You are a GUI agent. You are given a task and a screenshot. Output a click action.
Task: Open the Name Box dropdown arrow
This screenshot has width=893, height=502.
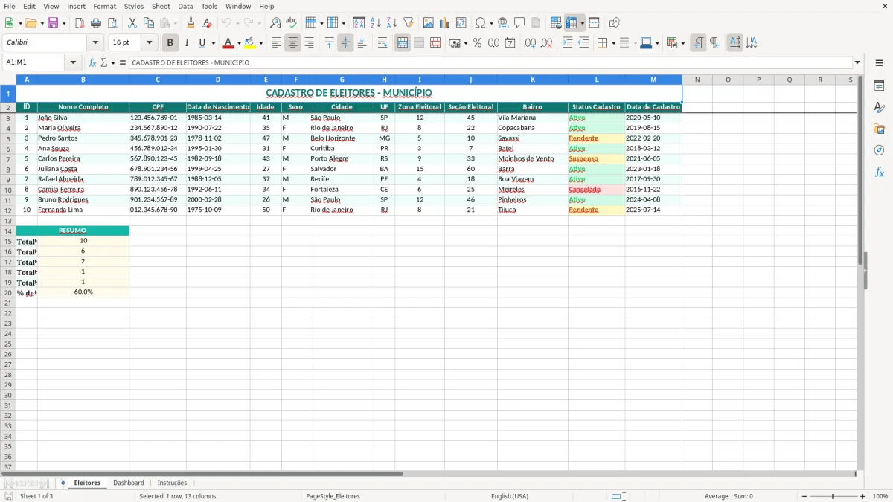click(x=73, y=63)
